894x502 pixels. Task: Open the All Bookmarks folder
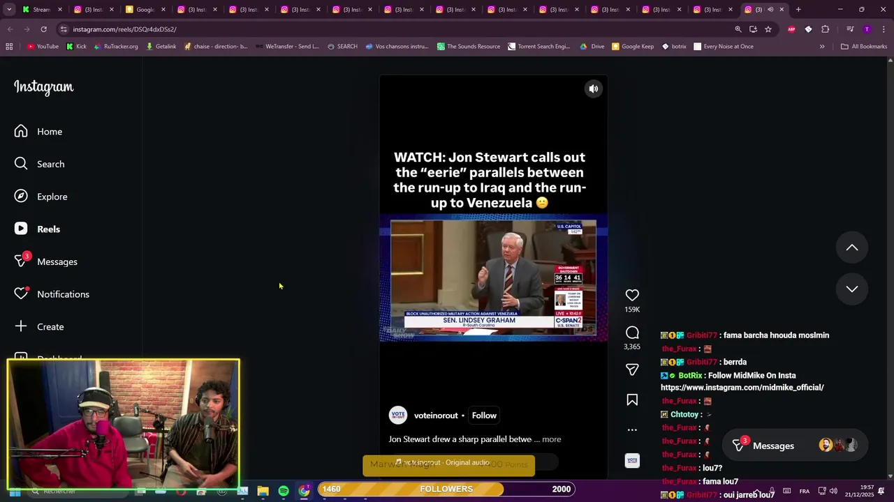click(x=864, y=47)
